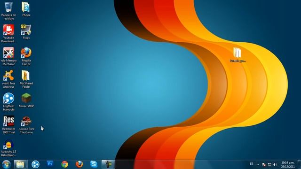Open the Action Center flag icon
Image resolution: width=301 pixels, height=169 pixels.
pyautogui.click(x=264, y=165)
